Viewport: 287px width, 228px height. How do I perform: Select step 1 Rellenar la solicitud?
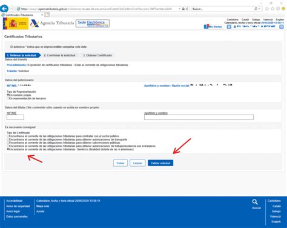pos(22,55)
